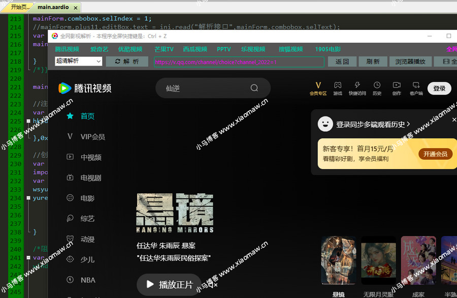Click the icon beside 综艺
This screenshot has width=457, height=298.
70,218
